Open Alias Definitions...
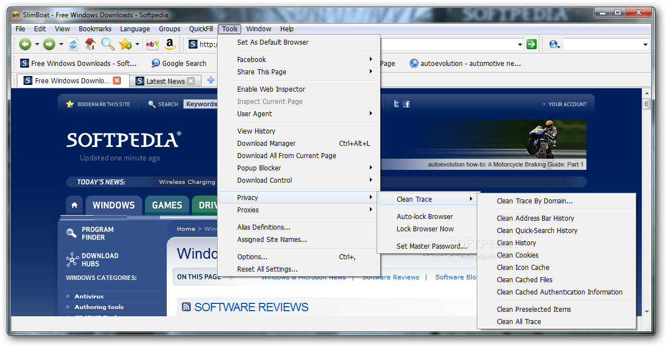 click(299, 227)
